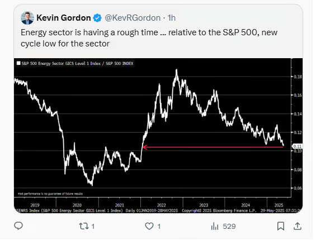Click the 0.11 current value label
The height and width of the screenshot is (240, 316).
[x=297, y=147]
